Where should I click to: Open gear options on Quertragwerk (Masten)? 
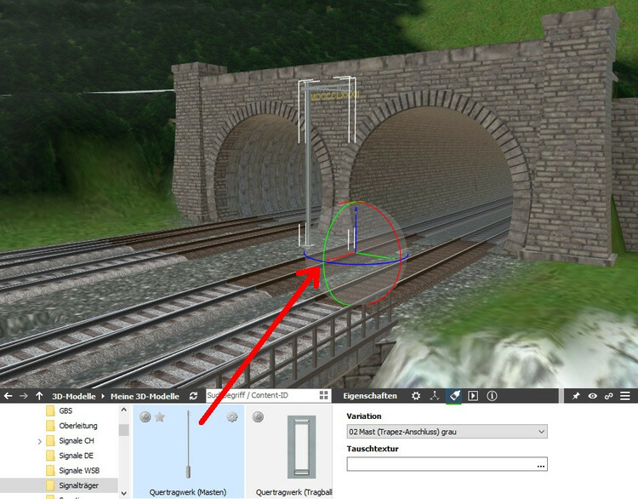point(232,417)
